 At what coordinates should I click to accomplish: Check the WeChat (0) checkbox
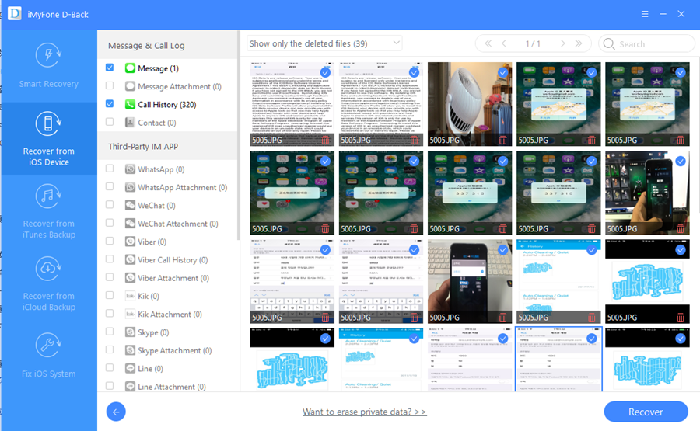pyautogui.click(x=110, y=204)
